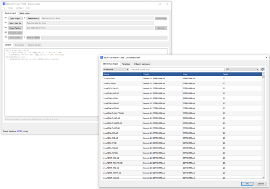
Task: Open the Device info tab
Action: click(x=20, y=45)
